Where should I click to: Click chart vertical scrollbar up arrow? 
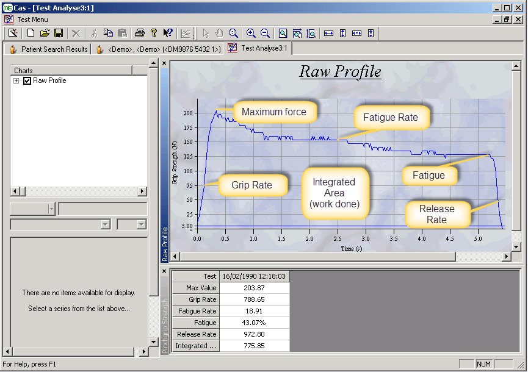[516, 66]
